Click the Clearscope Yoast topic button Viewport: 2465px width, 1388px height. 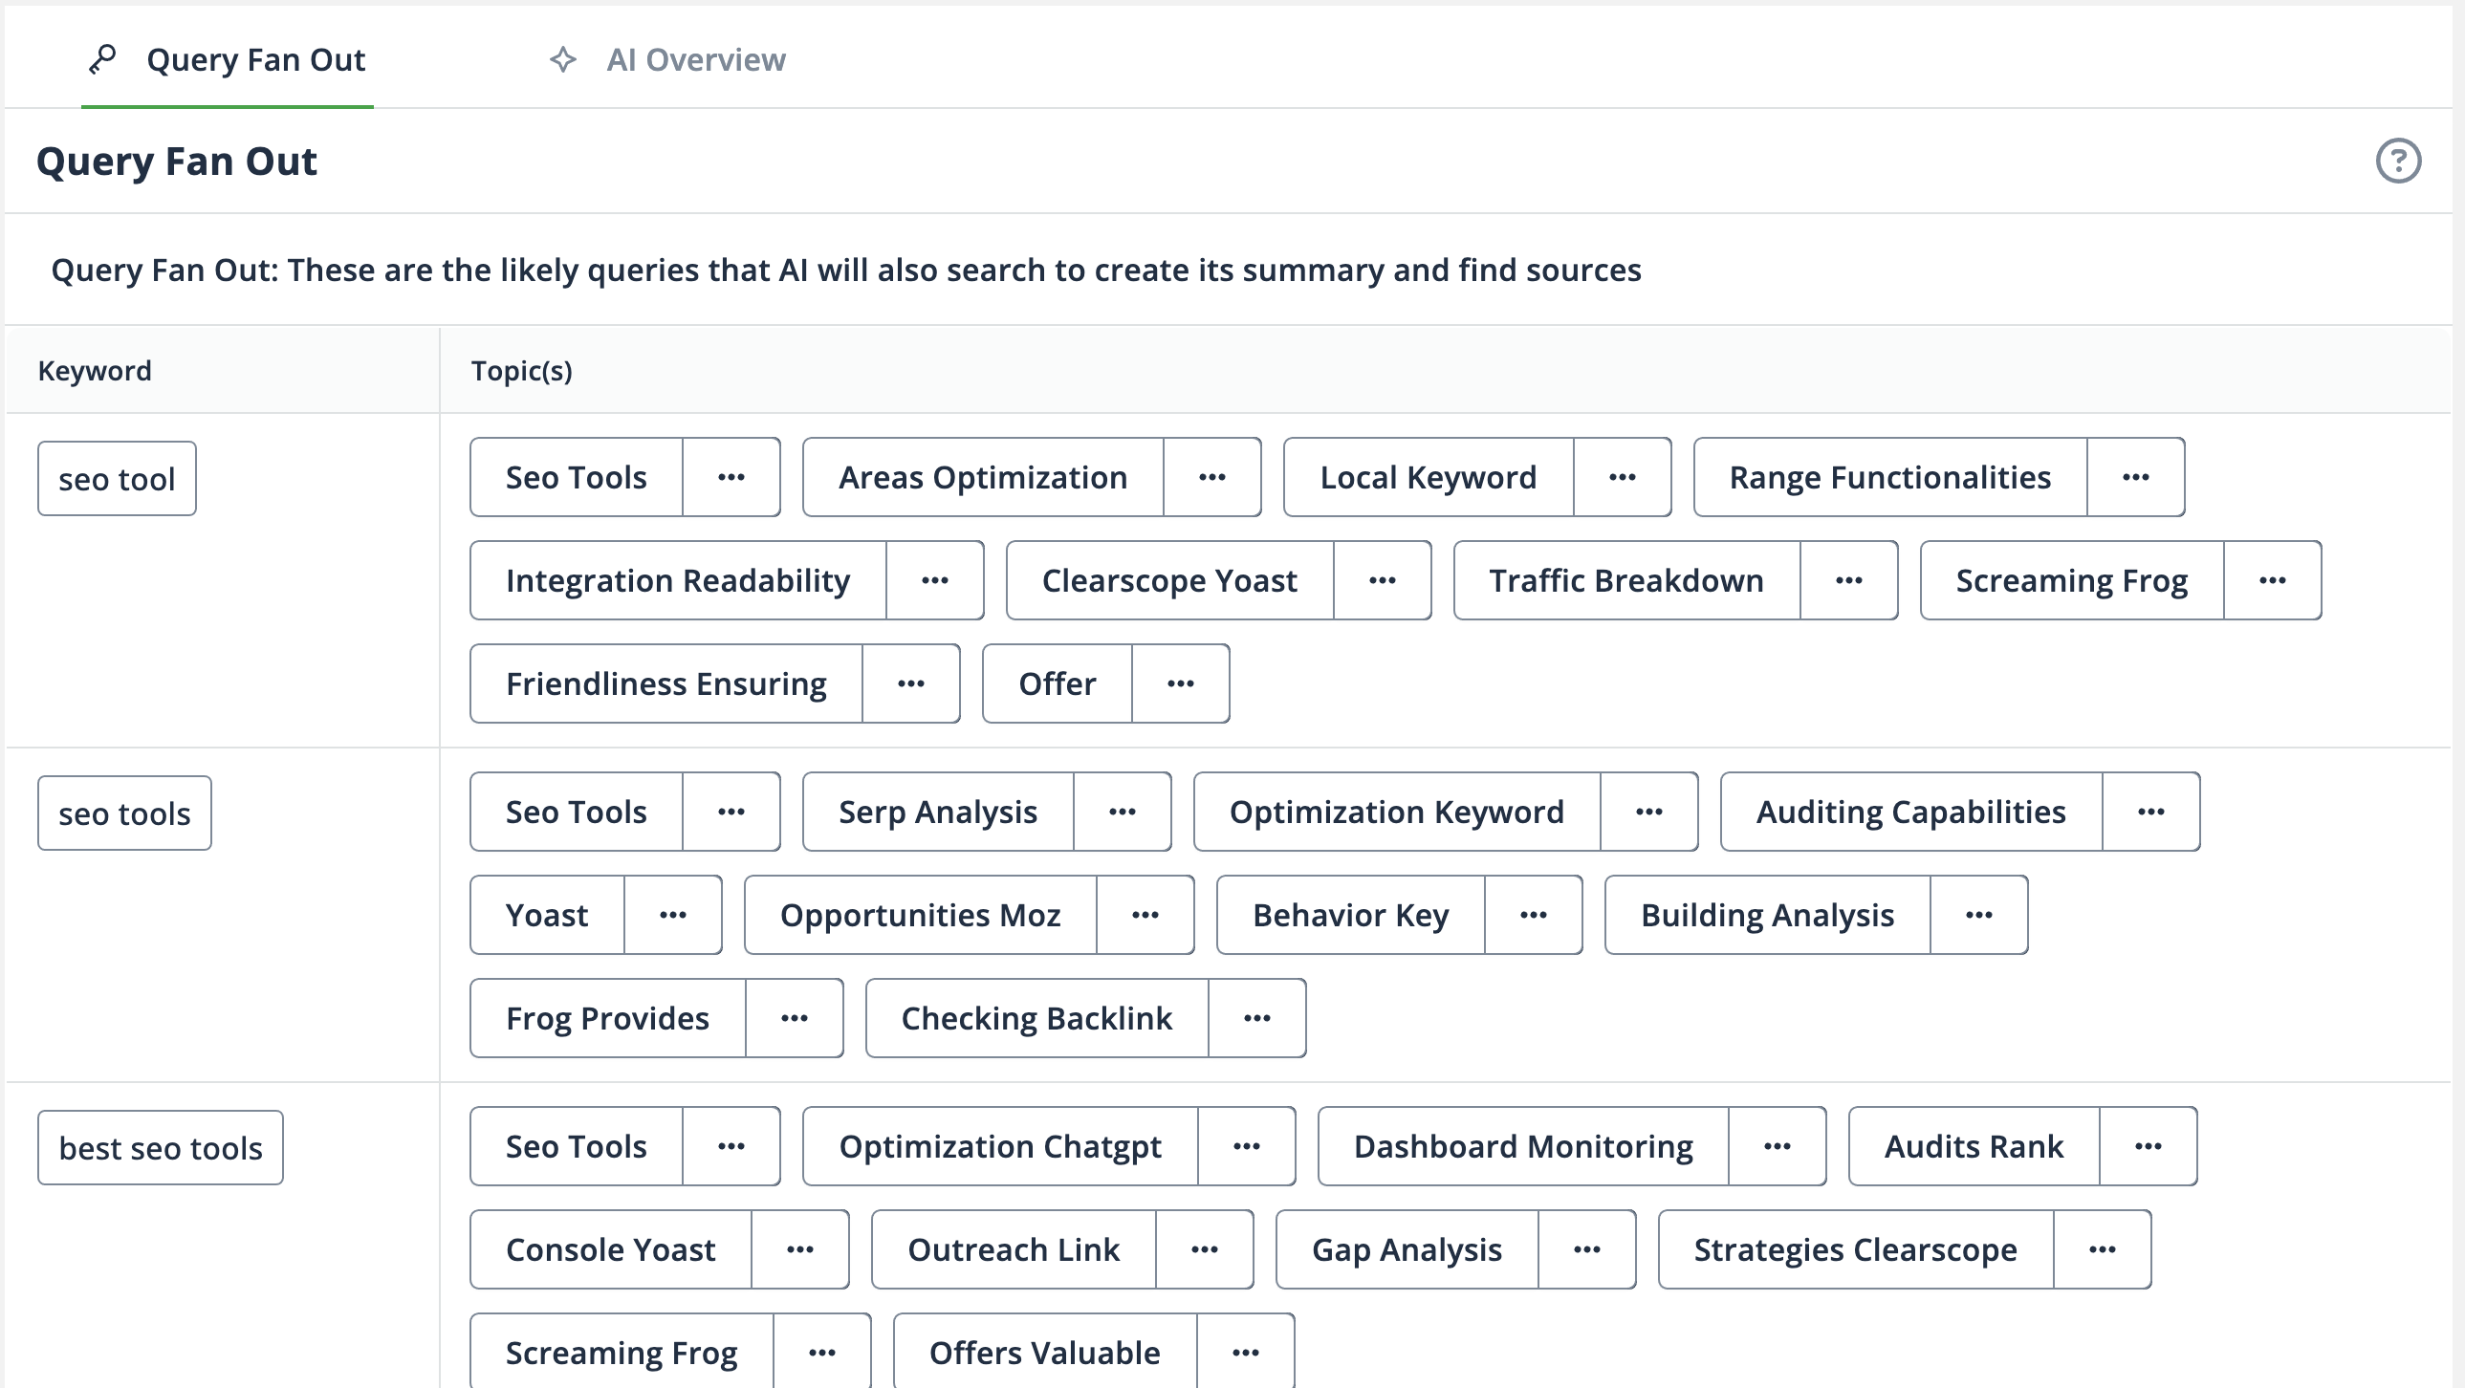pyautogui.click(x=1168, y=580)
